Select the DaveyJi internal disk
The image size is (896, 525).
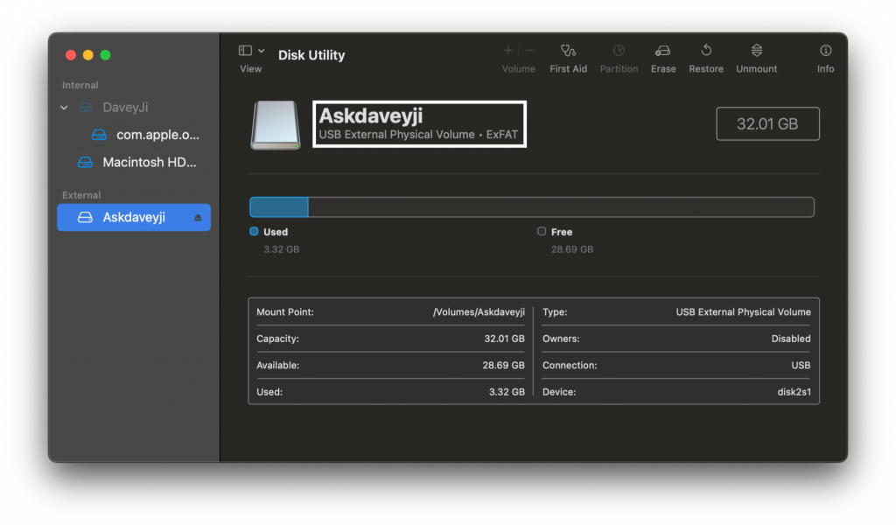coord(125,108)
